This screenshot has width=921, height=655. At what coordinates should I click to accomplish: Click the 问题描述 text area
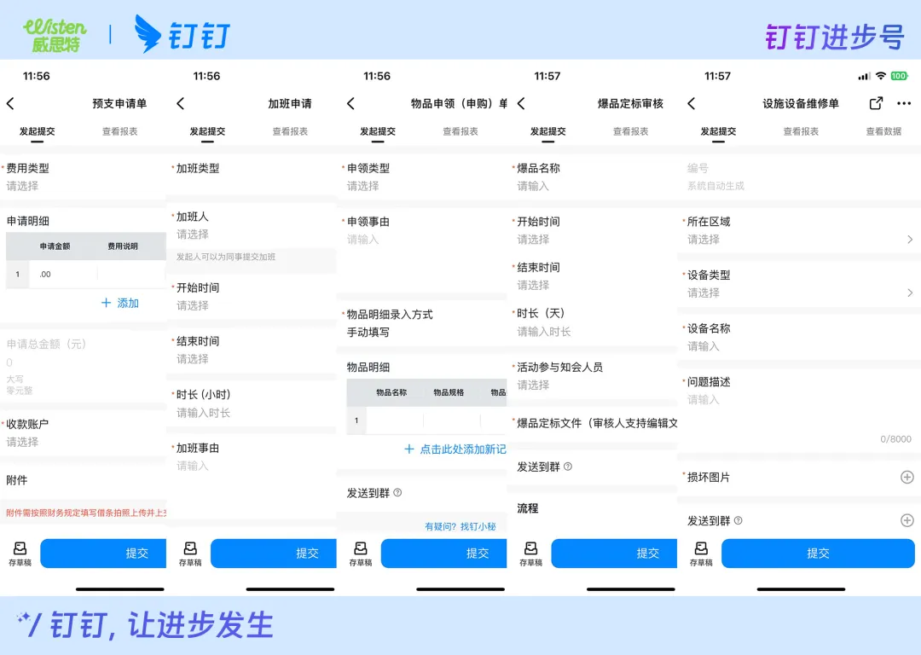(799, 410)
